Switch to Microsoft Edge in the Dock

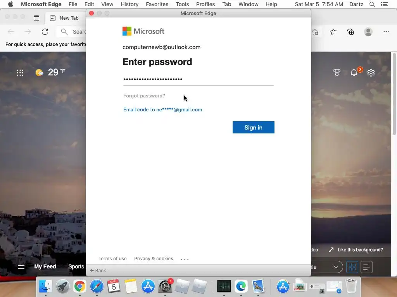coord(241,286)
